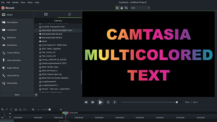This screenshot has height=122, width=217.
Task: Click the Paste icon in timeline toolbar
Action: (20, 109)
